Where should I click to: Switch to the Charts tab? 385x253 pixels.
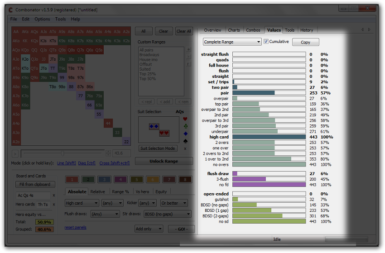[234, 30]
